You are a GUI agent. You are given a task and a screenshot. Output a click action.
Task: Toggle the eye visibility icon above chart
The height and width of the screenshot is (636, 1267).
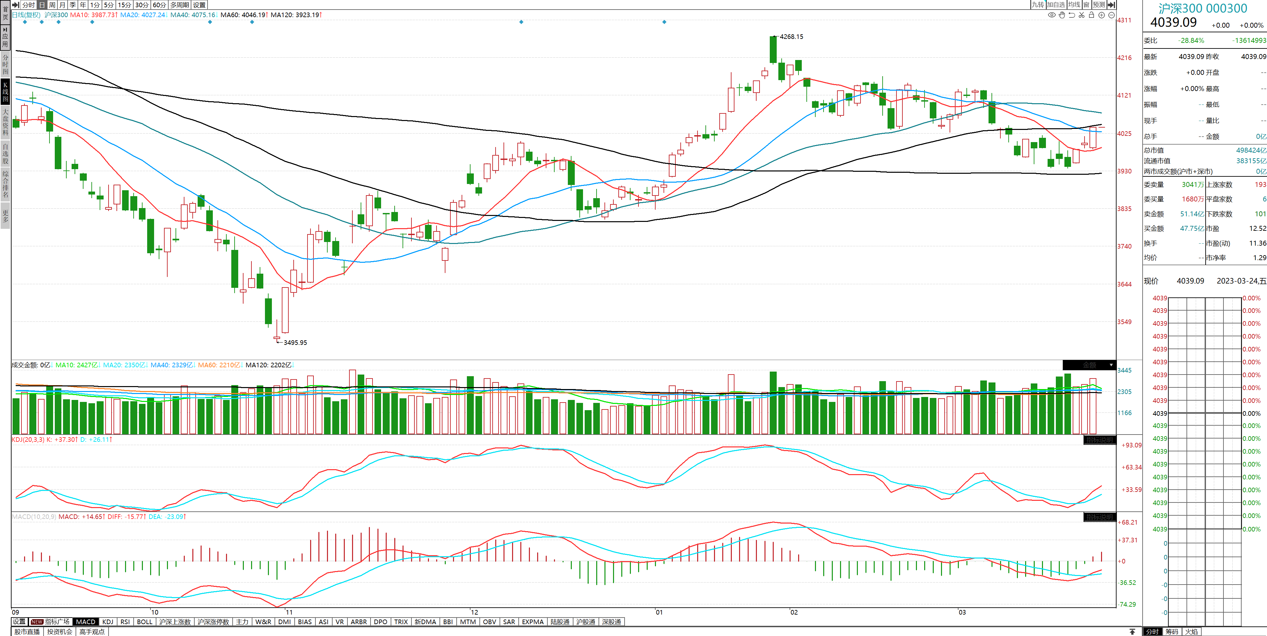tap(1052, 15)
